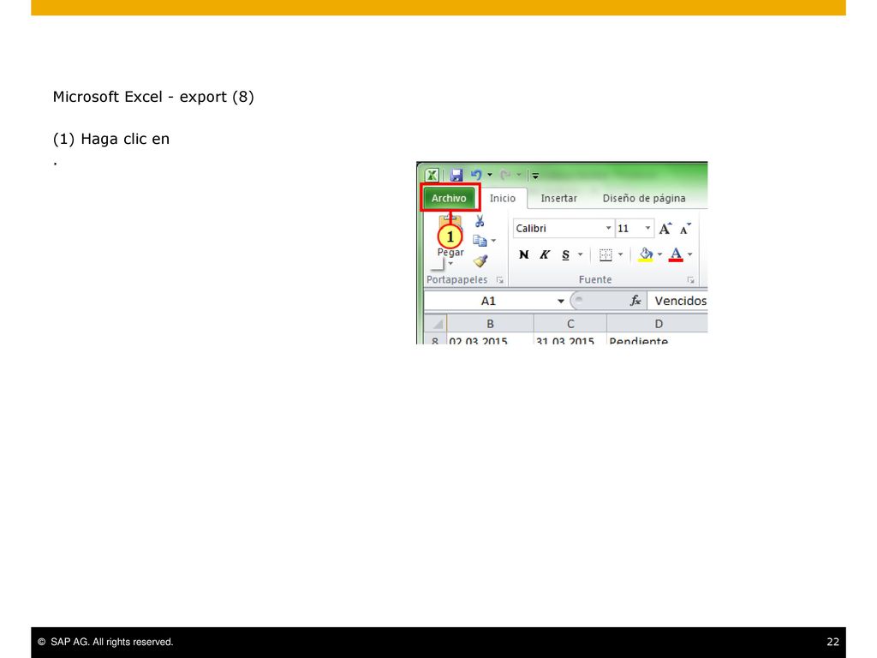Switch to the Inicio tab
Screen dimensions: 877x658
tap(502, 198)
